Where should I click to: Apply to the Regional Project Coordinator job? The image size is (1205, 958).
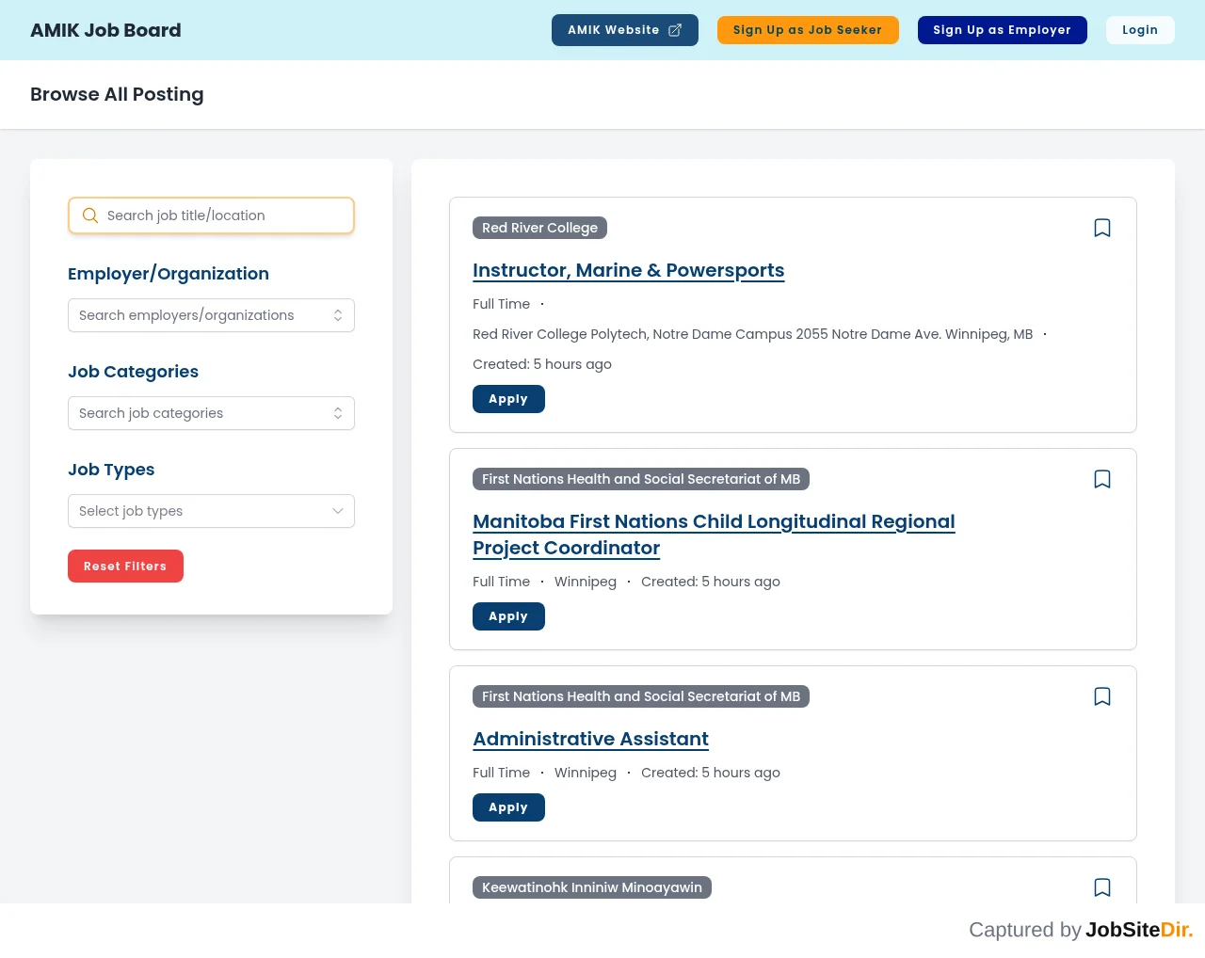coord(508,616)
